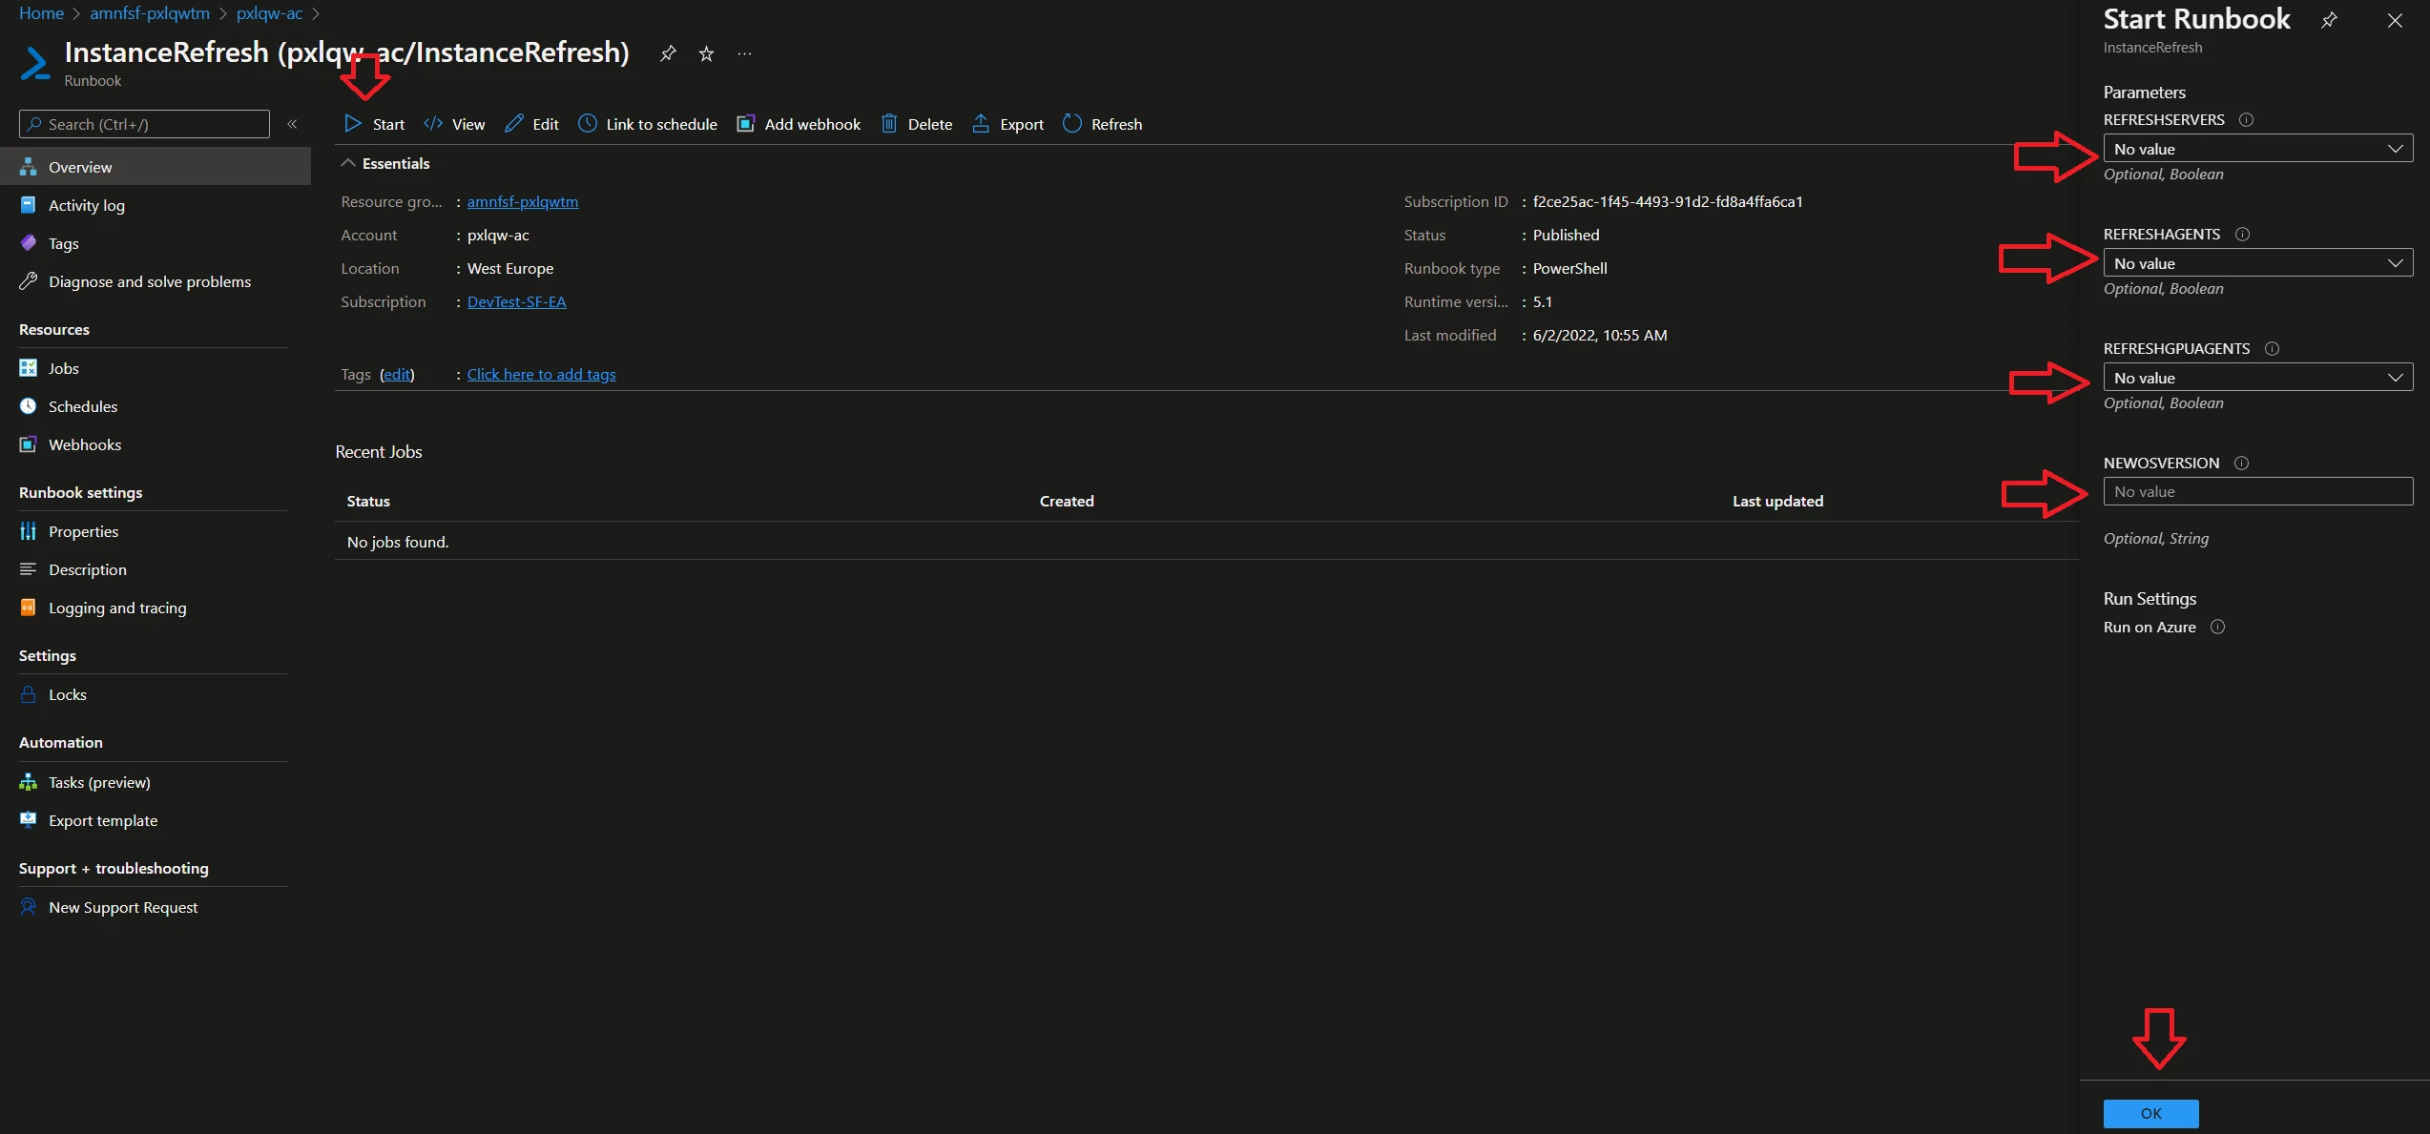Open REFRESHGPUAGENTS value dropdown

coord(2257,378)
